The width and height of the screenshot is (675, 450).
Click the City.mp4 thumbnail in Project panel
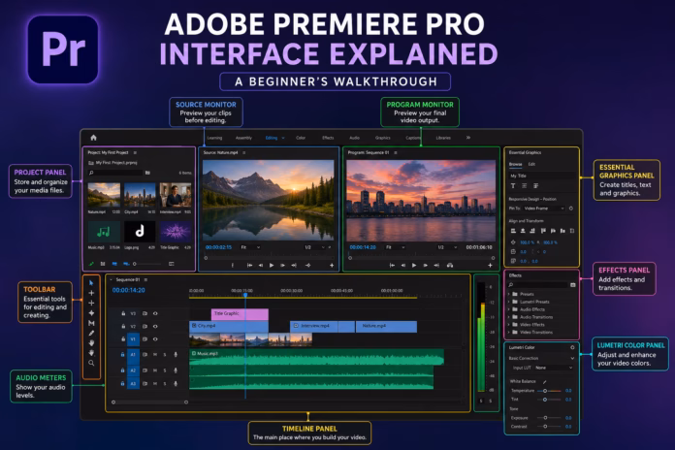[x=140, y=195]
